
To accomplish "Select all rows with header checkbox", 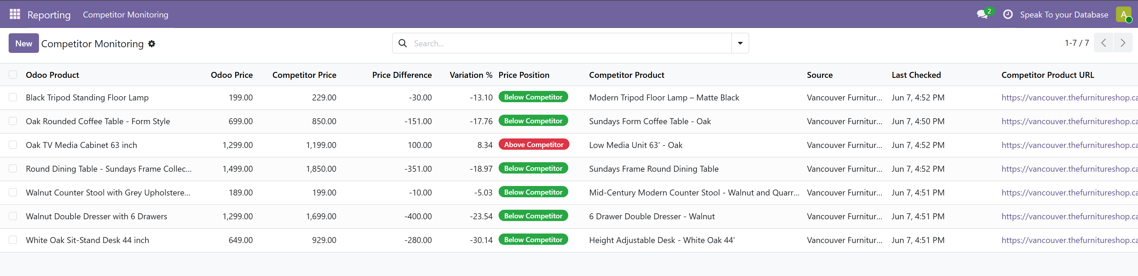I will click(13, 75).
